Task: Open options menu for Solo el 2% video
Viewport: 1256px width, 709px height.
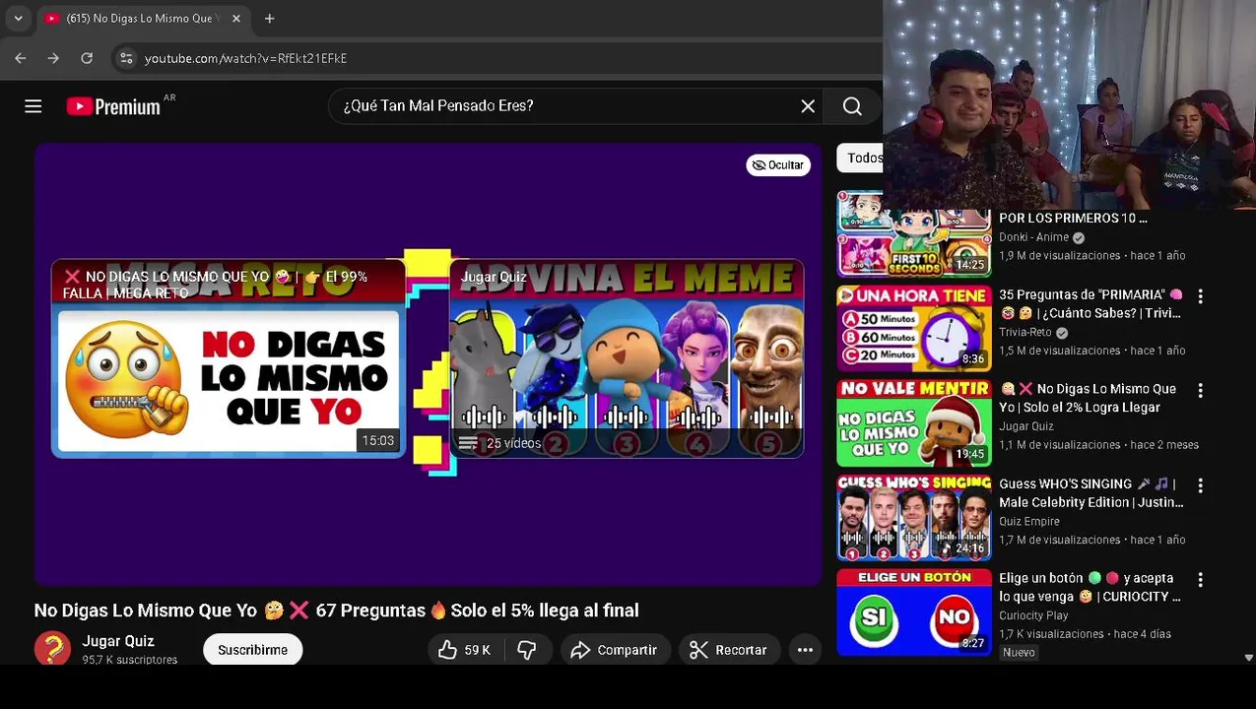Action: [1200, 390]
